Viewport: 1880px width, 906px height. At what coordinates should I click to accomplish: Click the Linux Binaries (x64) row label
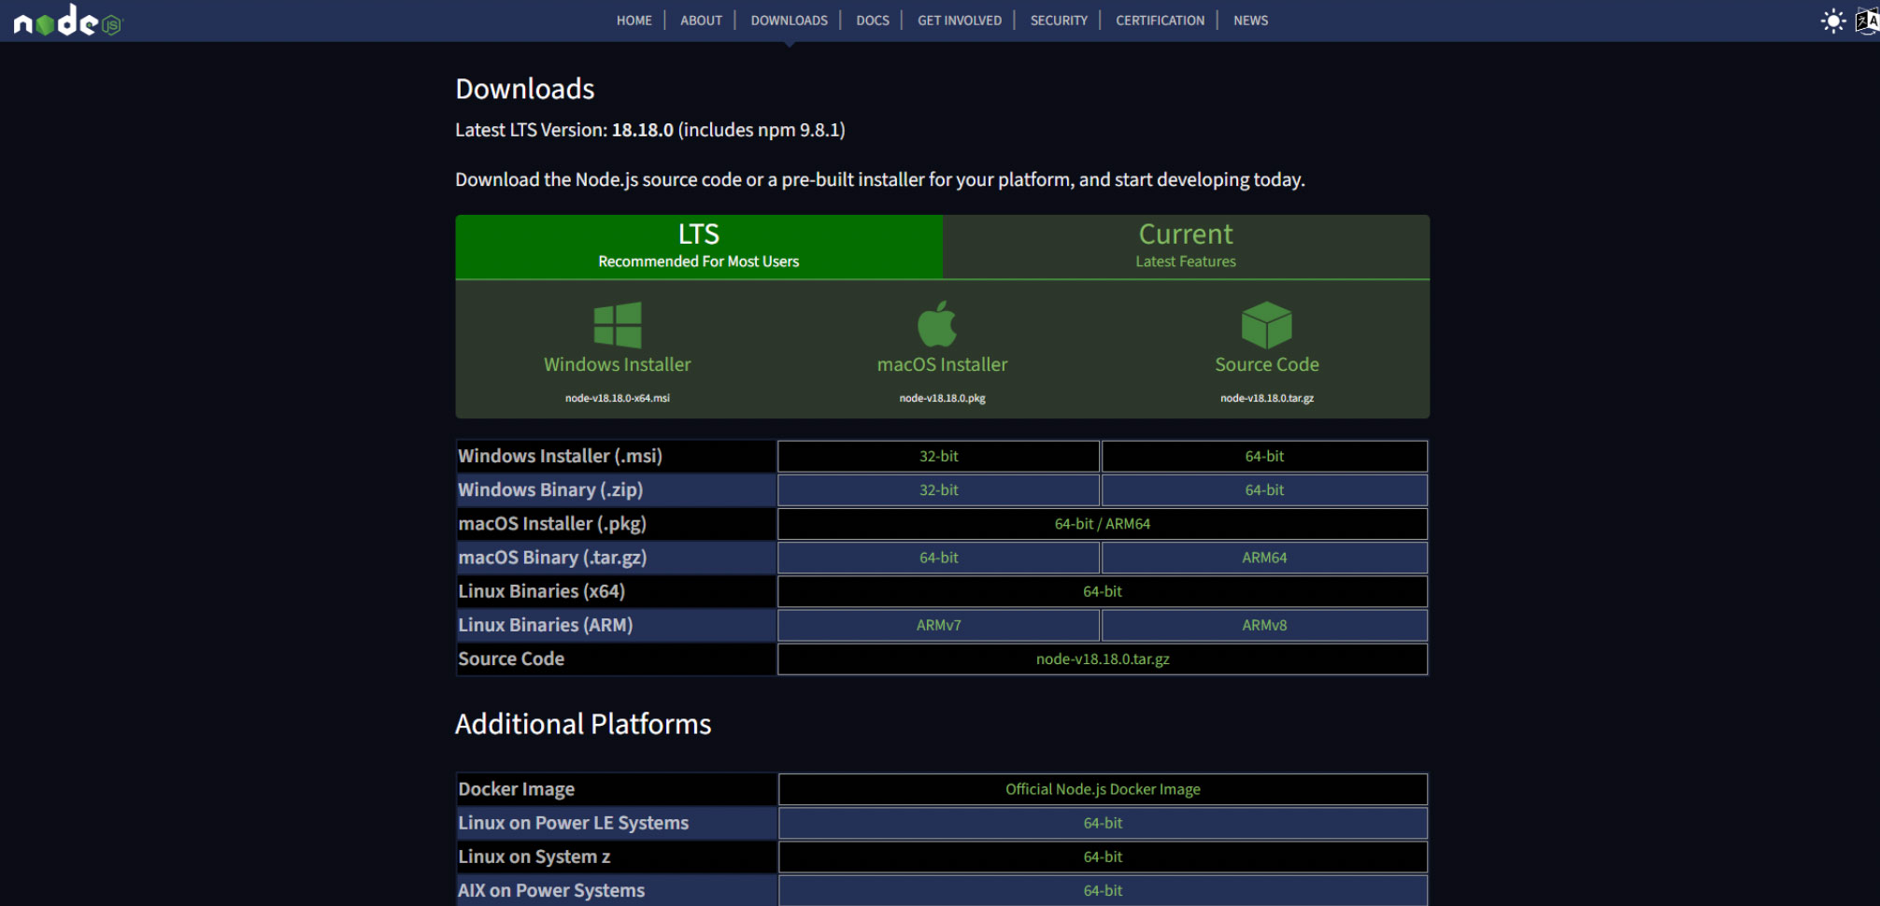coord(541,591)
